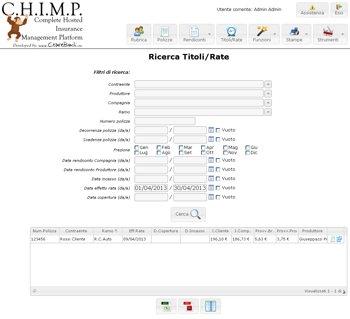Image resolution: width=350 pixels, height=319 pixels.
Task: Tick the Dic month checkbox
Action: (x=248, y=153)
